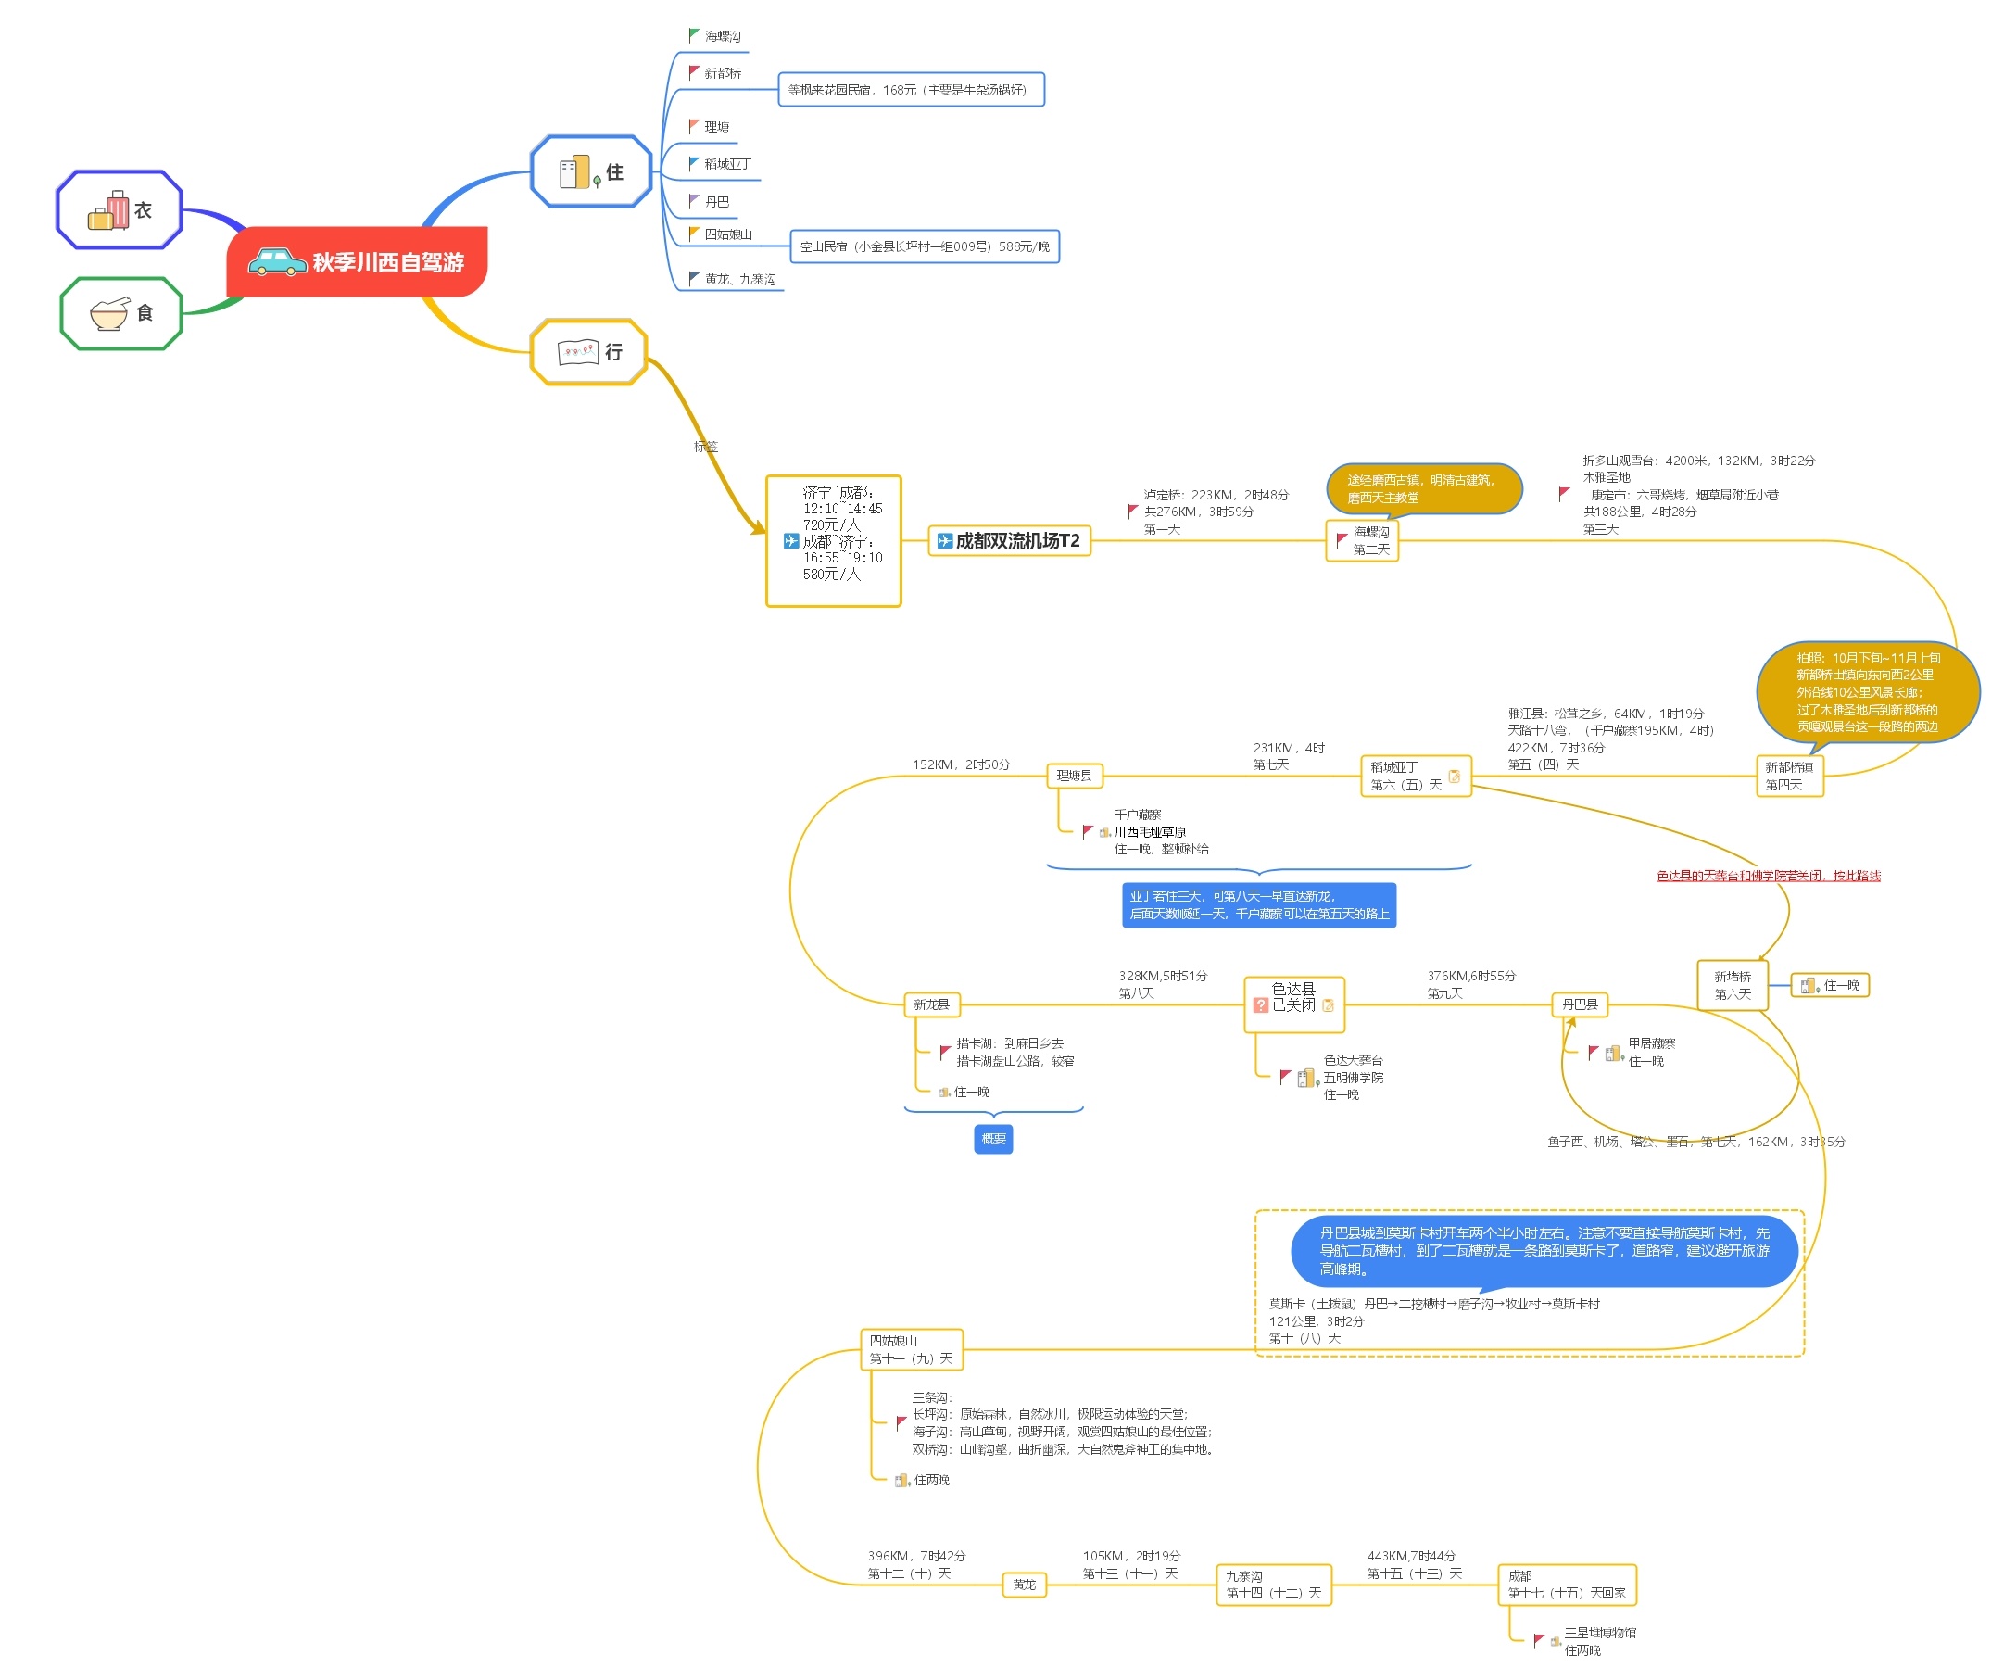This screenshot has height=1680, width=2004.
Task: Select the 黄龙 topic node
Action: point(1024,1585)
